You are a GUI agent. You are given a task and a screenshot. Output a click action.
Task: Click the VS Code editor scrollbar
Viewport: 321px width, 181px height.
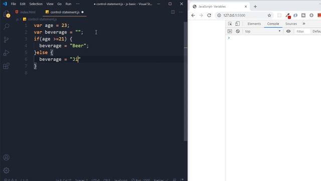click(x=186, y=81)
